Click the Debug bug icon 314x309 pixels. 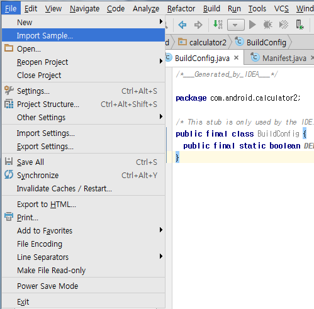point(268,25)
